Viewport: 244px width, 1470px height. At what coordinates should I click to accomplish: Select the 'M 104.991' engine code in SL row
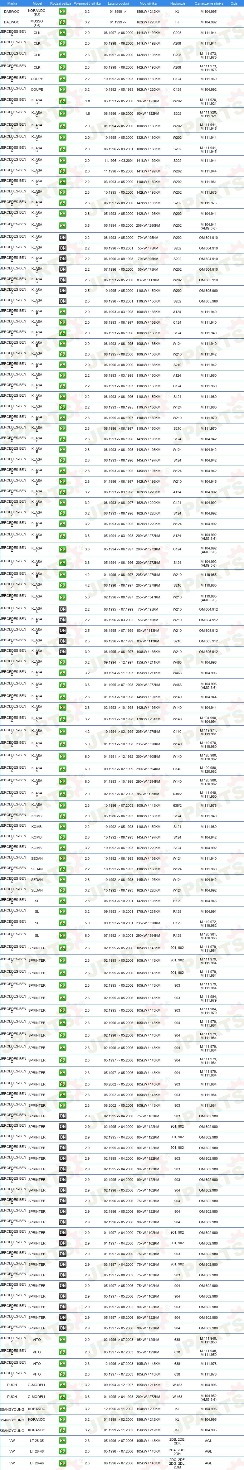[x=208, y=911]
